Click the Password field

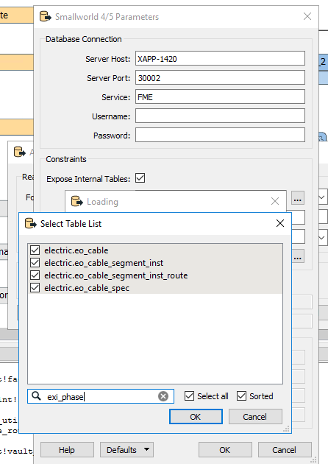220,136
